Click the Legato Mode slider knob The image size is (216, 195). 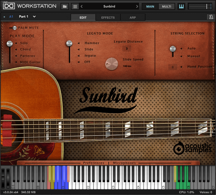[x=69, y=43]
